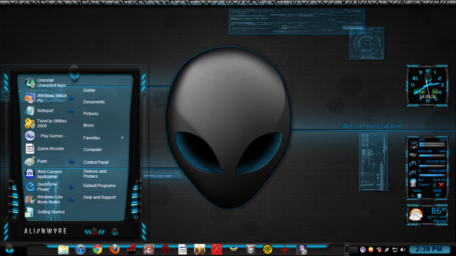Click the orange round tray icon
This screenshot has width=456, height=256.
371,250
